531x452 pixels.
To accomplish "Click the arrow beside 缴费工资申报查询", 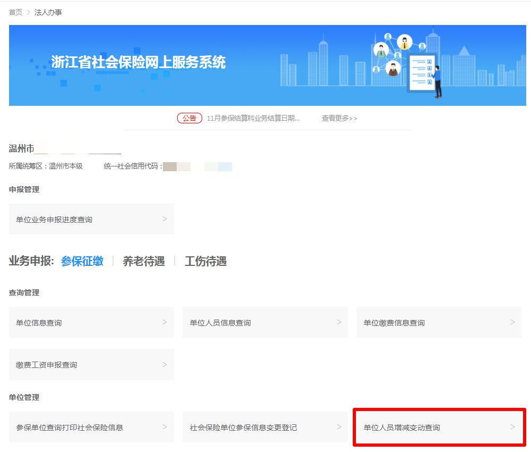I will tap(164, 364).
